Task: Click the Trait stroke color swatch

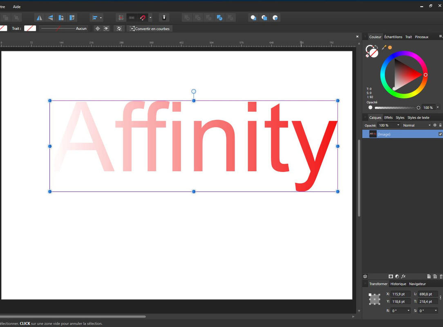Action: coord(30,28)
